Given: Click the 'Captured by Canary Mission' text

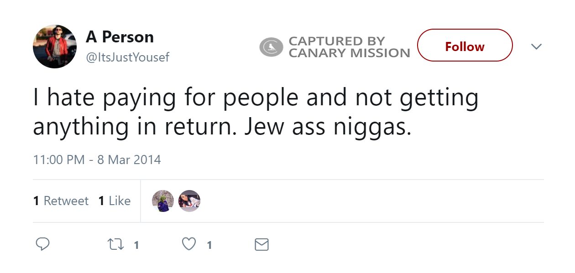Looking at the screenshot, I should (x=349, y=47).
